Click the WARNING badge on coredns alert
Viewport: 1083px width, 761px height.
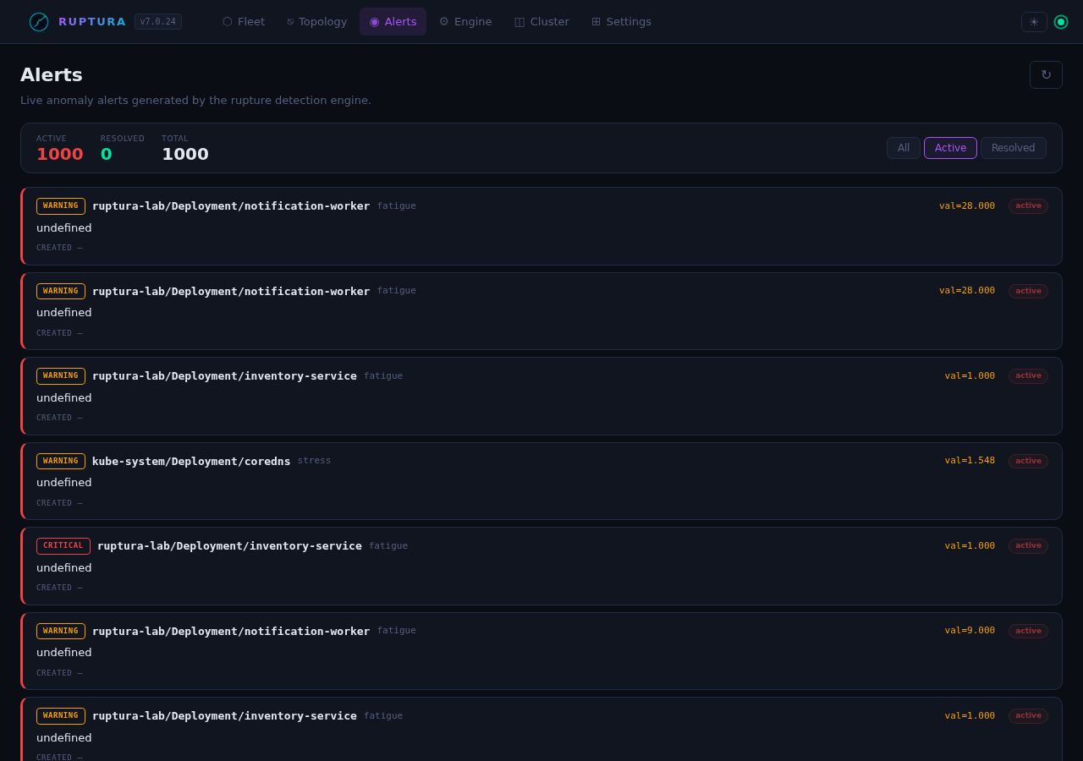pos(61,461)
